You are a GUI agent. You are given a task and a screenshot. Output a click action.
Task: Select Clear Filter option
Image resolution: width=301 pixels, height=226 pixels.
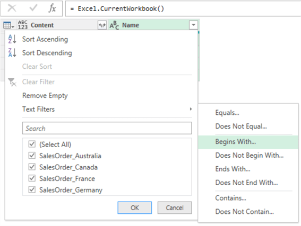(x=38, y=82)
